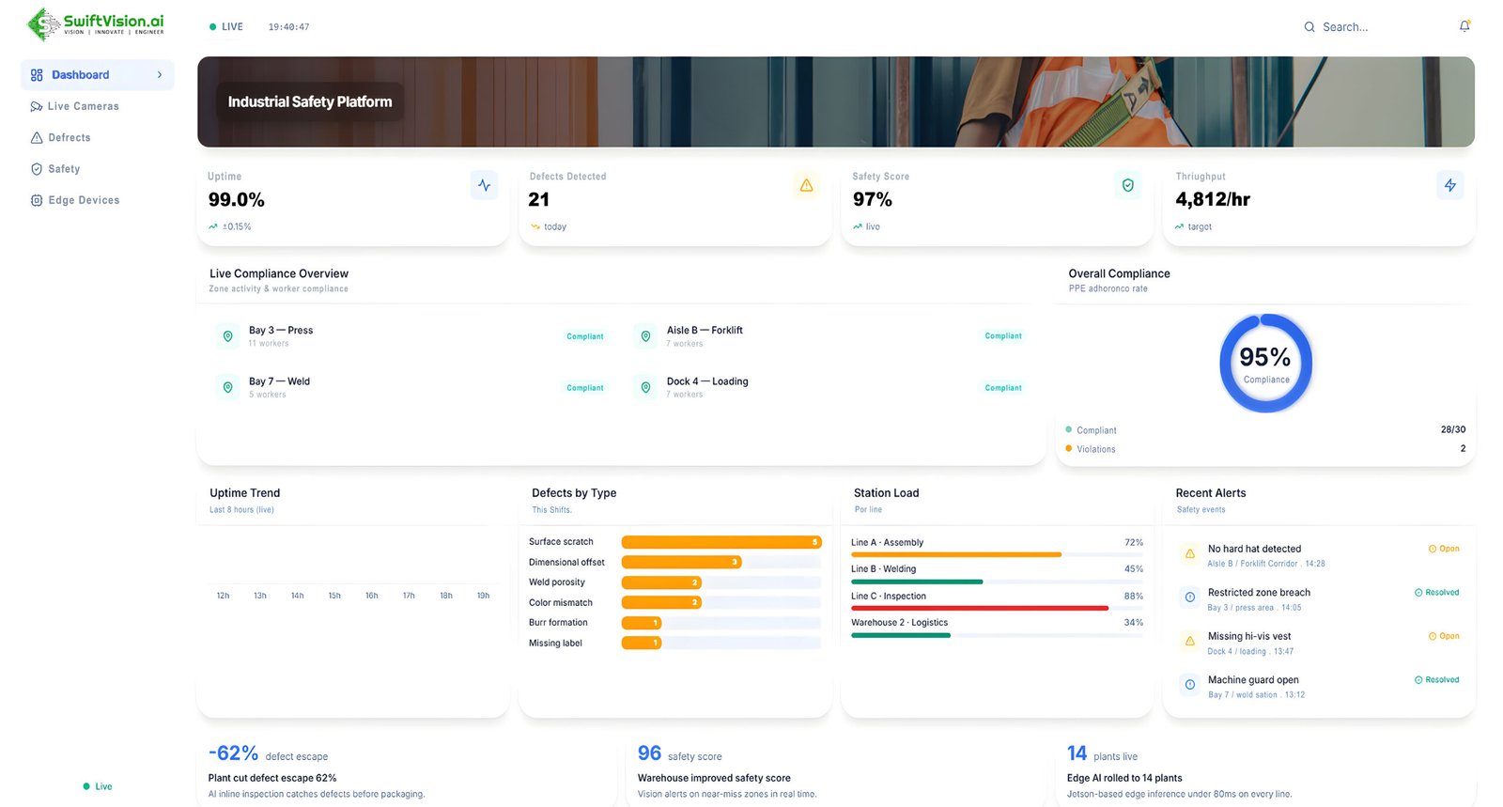Click Warehouse improved safety score headline
1503x807 pixels.
(x=714, y=778)
